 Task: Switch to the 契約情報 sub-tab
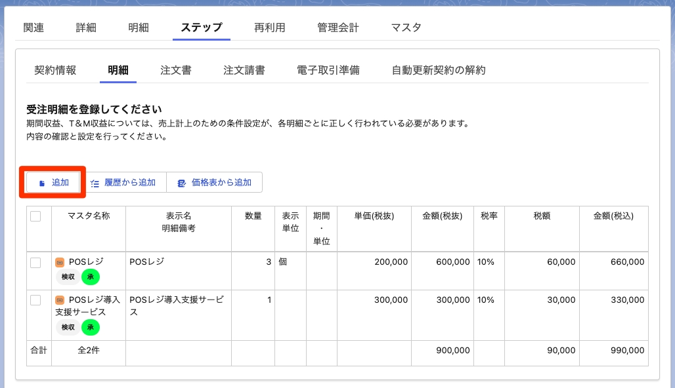pyautogui.click(x=55, y=70)
